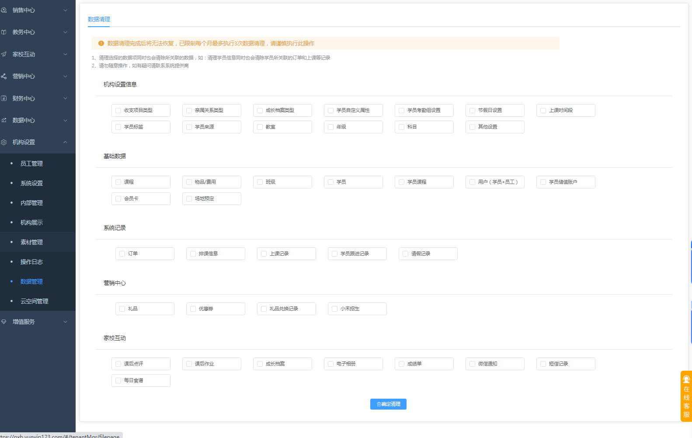Check the 其他设置 checkbox
The width and height of the screenshot is (692, 438).
pyautogui.click(x=472, y=127)
